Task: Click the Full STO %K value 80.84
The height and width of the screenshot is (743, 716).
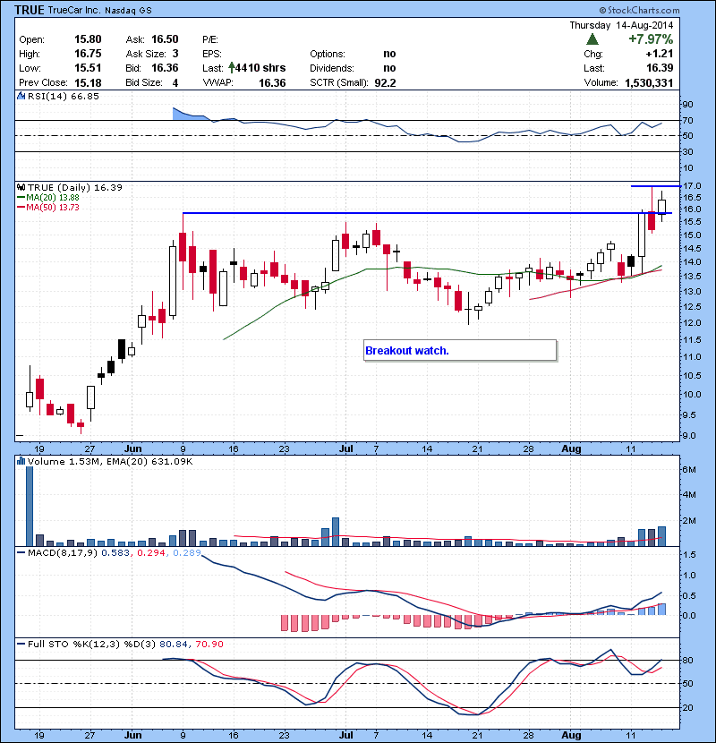Action: 173,644
